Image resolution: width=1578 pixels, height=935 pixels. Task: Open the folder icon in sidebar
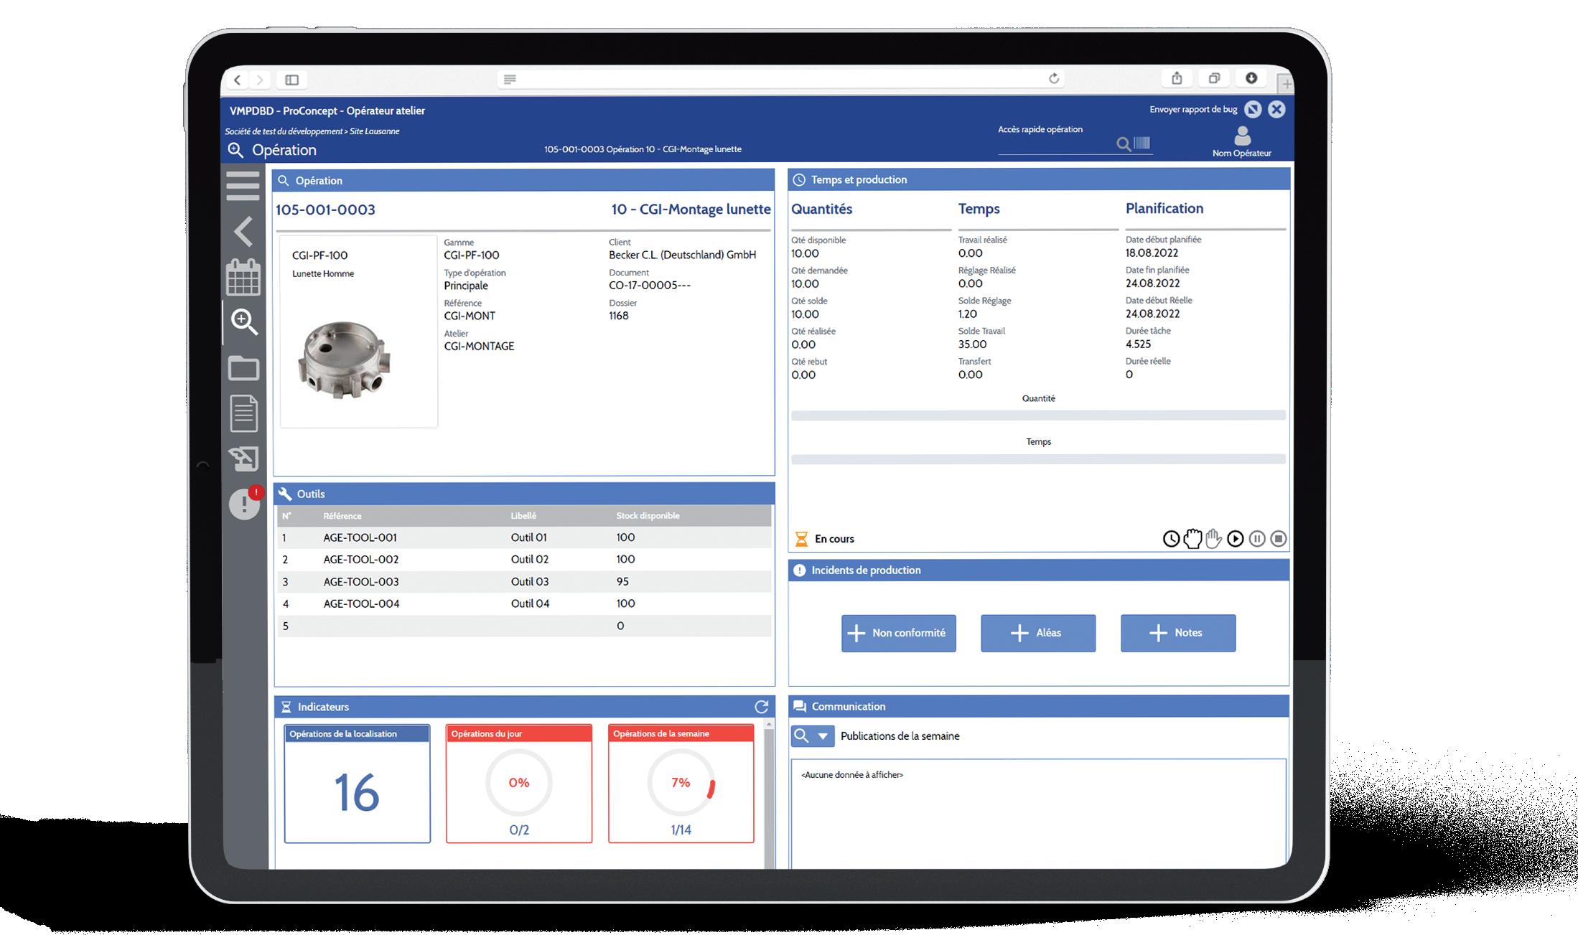[x=243, y=368]
